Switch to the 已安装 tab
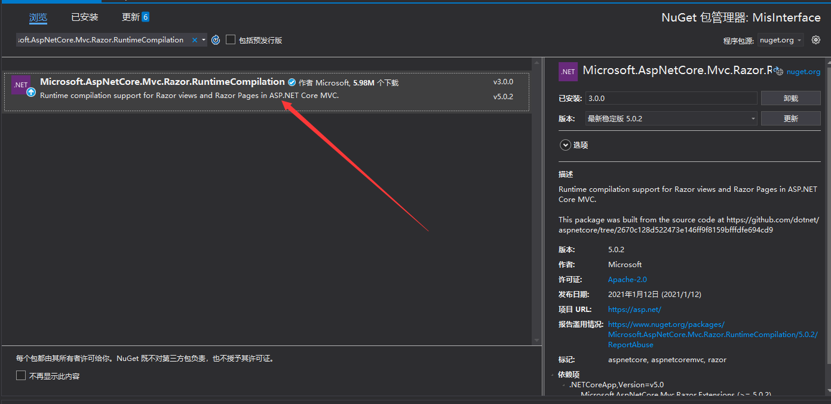Image resolution: width=831 pixels, height=404 pixels. [x=84, y=17]
